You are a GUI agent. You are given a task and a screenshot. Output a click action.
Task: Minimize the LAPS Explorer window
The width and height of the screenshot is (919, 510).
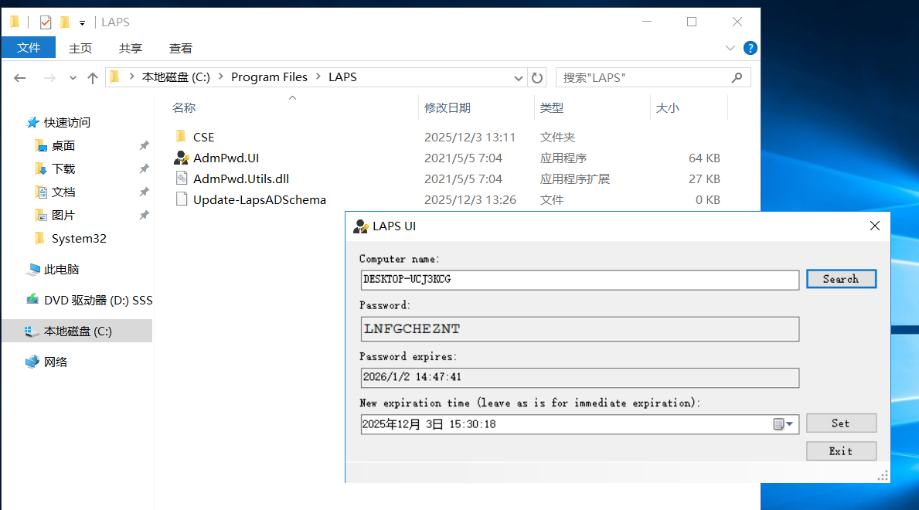[647, 22]
